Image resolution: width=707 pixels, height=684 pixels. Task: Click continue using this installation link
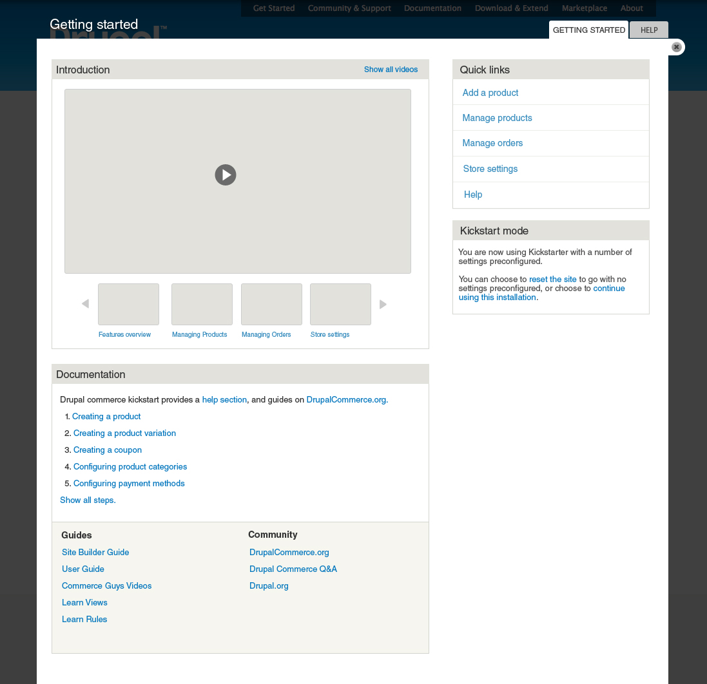pos(541,292)
